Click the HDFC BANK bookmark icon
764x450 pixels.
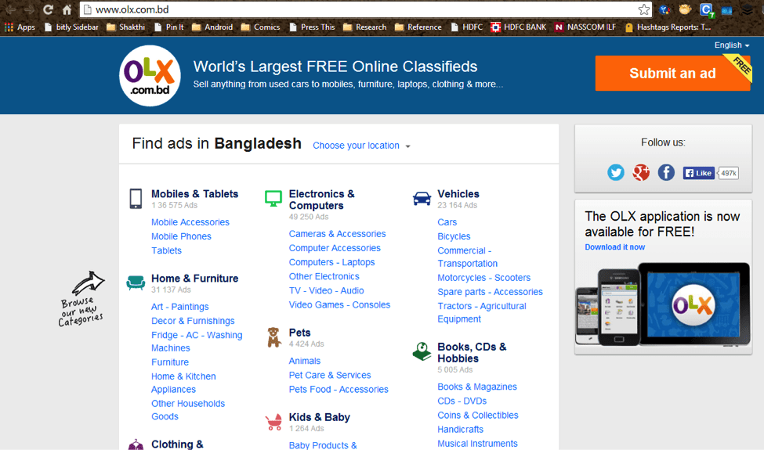(495, 27)
